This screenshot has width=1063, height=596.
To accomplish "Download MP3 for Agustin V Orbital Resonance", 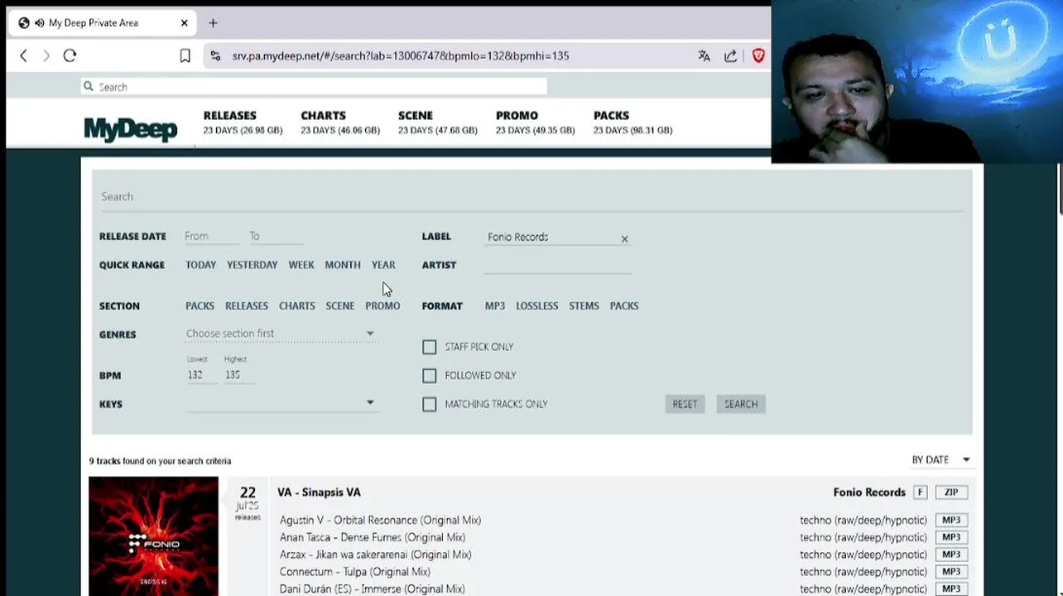I will tap(950, 520).
